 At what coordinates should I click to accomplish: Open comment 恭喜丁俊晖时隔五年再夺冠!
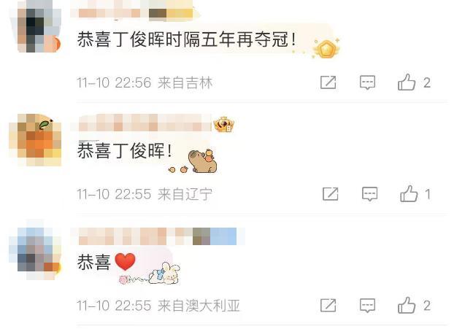coord(186,39)
